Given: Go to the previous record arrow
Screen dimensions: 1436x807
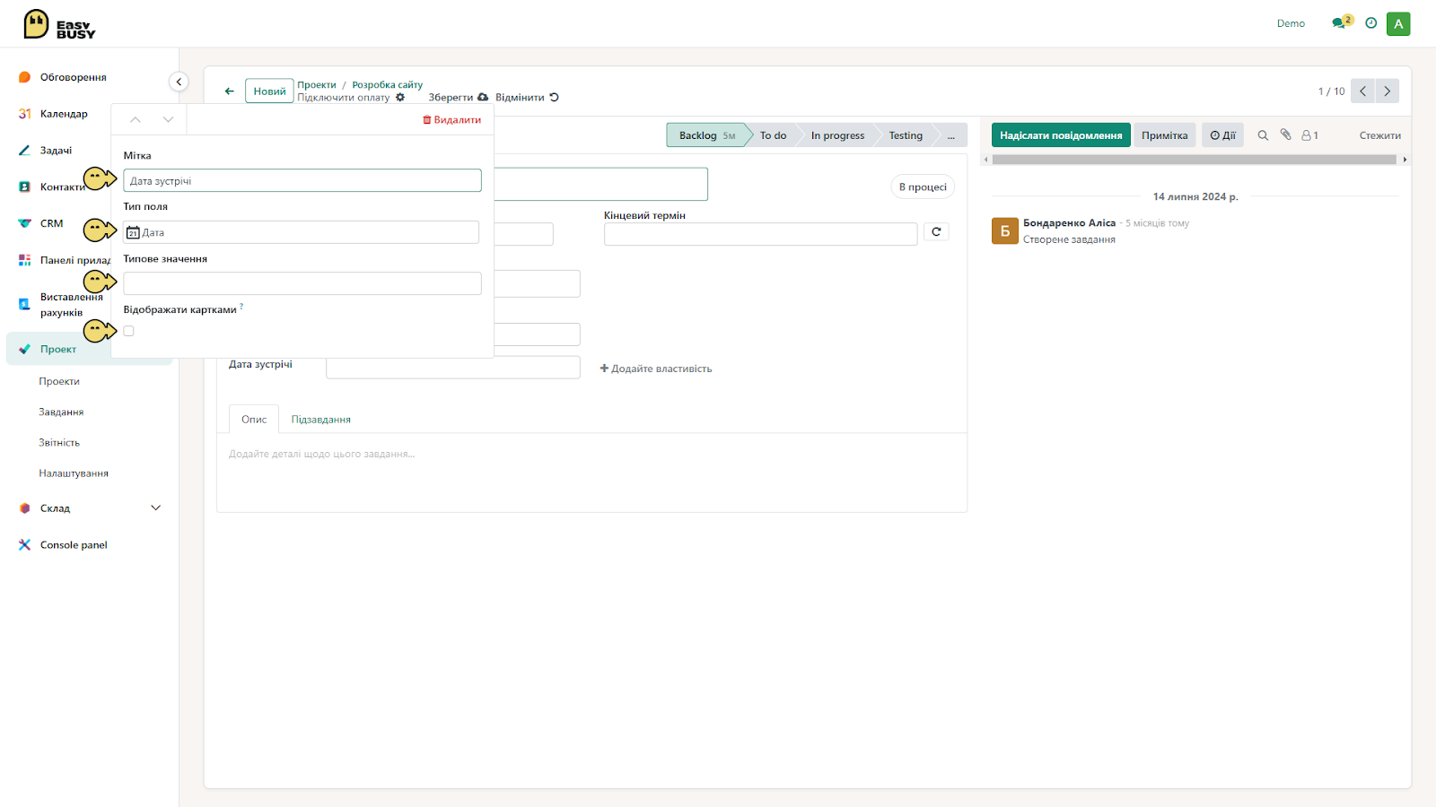Looking at the screenshot, I should point(1362,91).
